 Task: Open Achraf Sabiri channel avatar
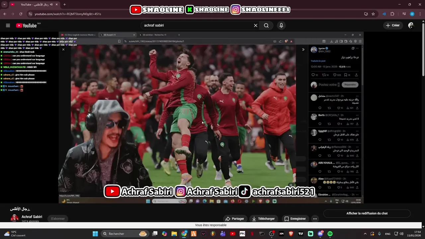pos(15,218)
